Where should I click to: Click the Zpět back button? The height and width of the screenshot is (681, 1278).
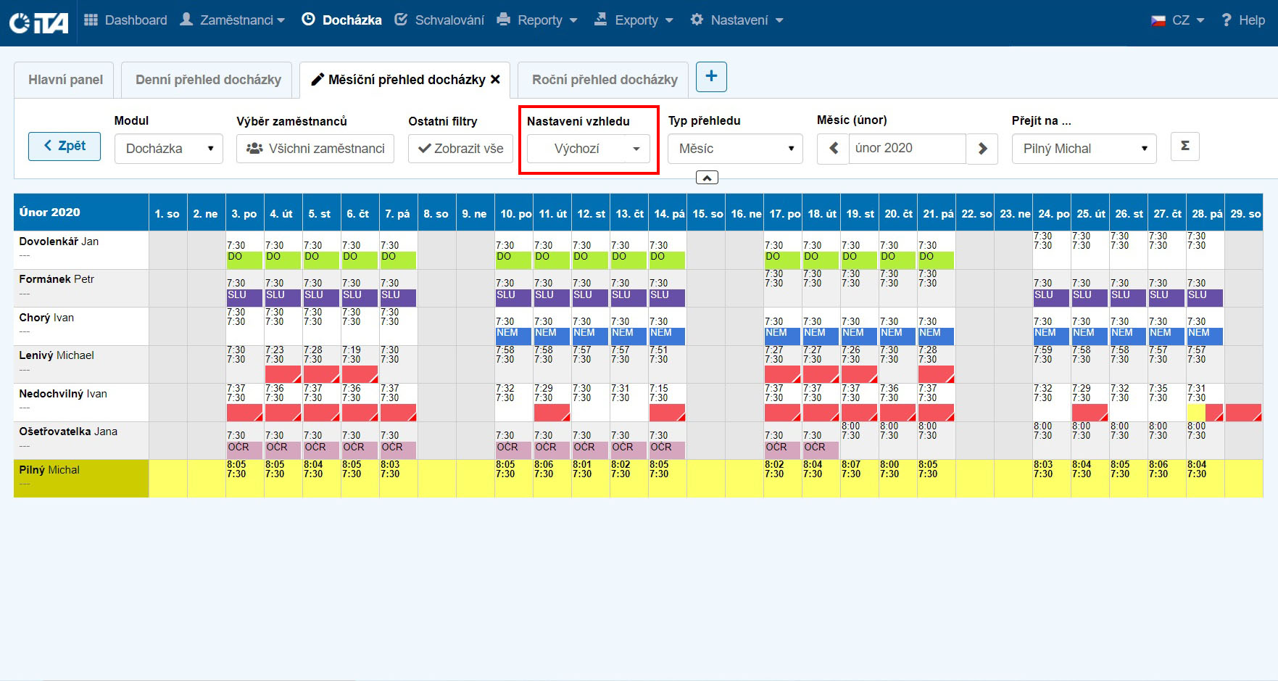click(x=65, y=146)
